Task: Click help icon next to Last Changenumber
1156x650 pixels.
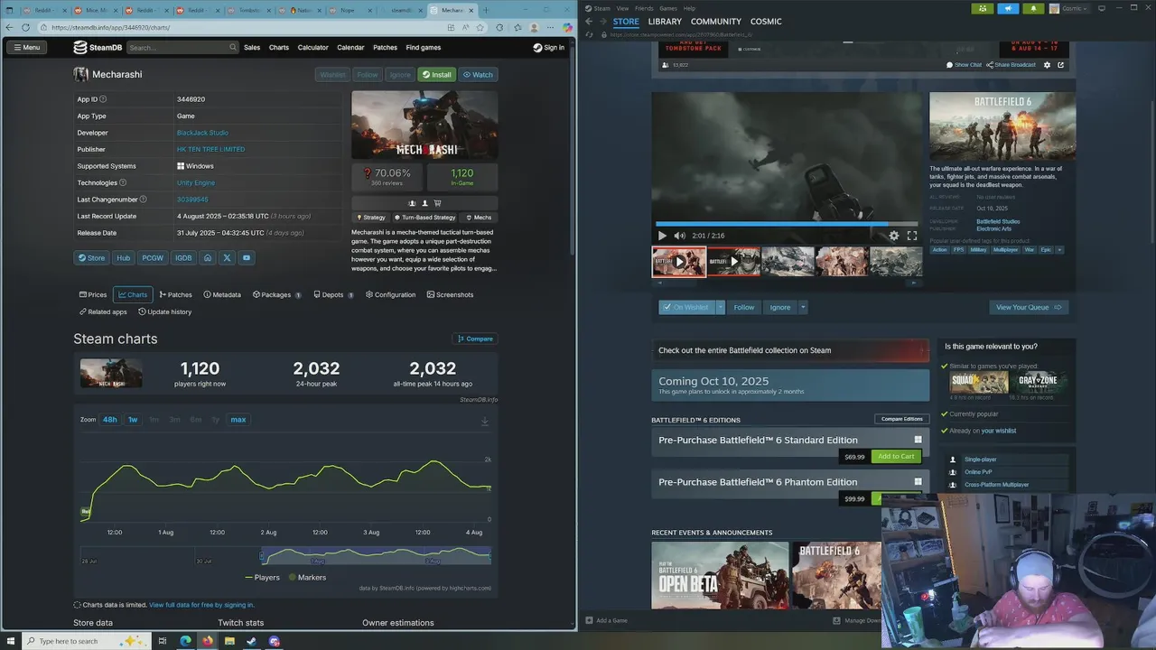Action: click(x=143, y=199)
